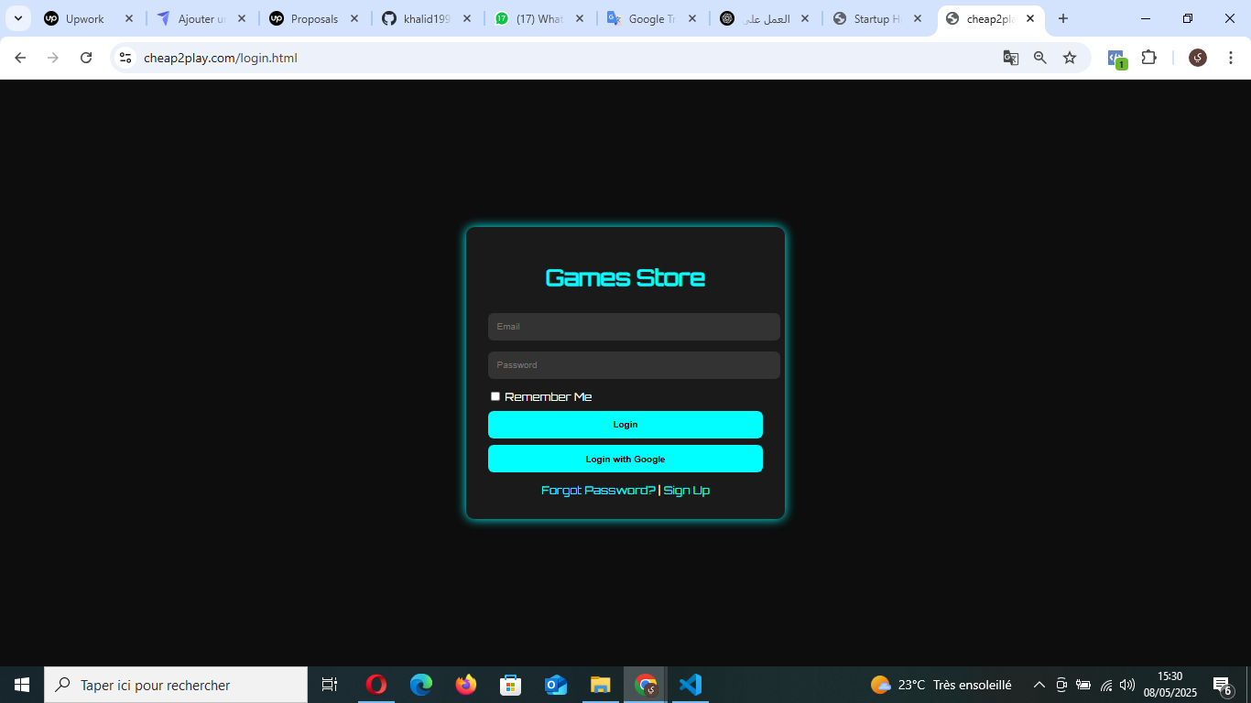This screenshot has height=703, width=1251.
Task: Switch to the Proposals tab
Action: [x=313, y=18]
